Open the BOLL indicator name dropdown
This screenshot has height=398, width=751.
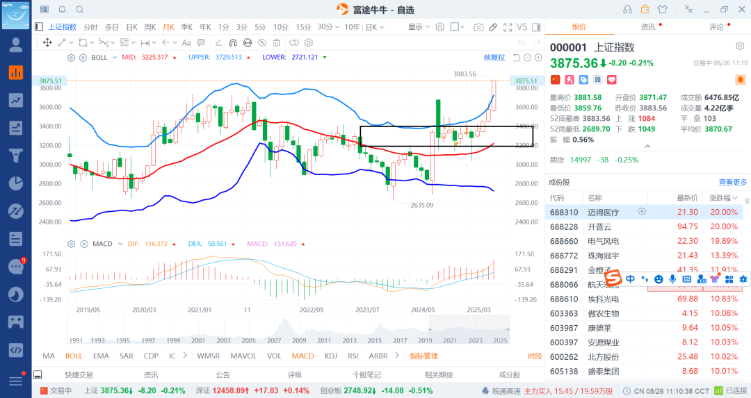[x=115, y=58]
